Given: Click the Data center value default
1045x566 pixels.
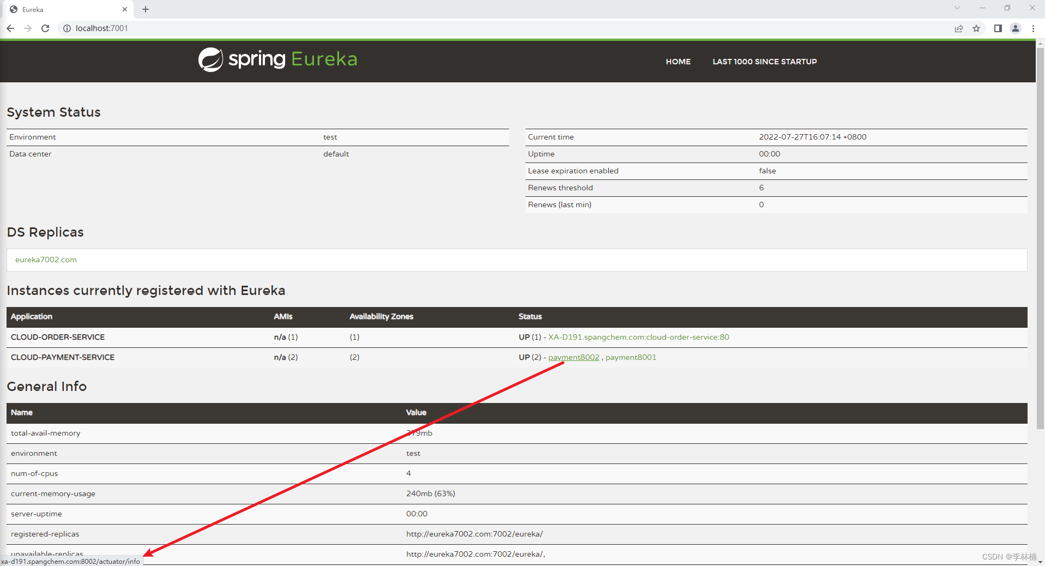Looking at the screenshot, I should click(336, 154).
